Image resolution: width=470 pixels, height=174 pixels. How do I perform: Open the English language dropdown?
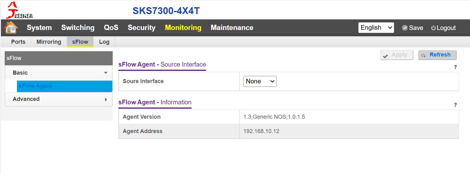coord(376,27)
